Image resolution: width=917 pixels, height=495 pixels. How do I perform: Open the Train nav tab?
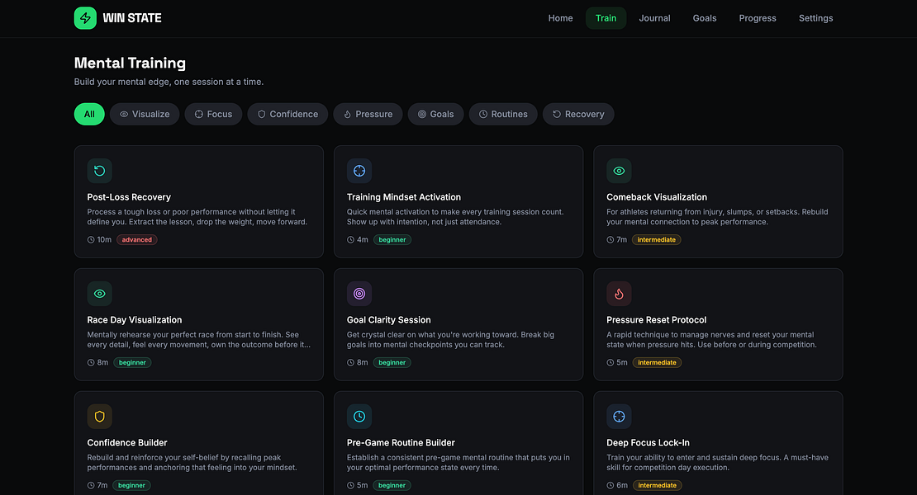click(606, 18)
